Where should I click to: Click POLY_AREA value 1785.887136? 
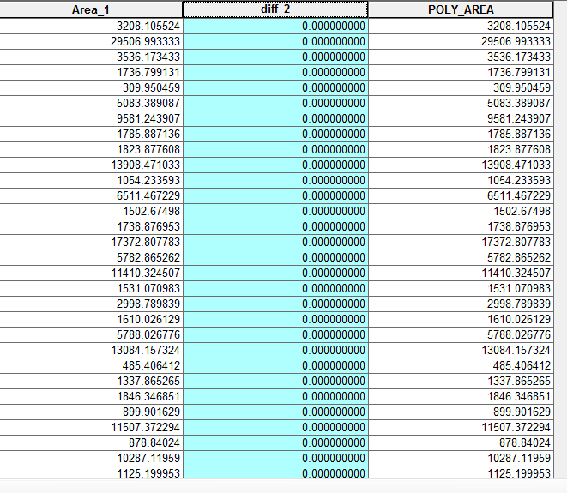click(x=519, y=134)
